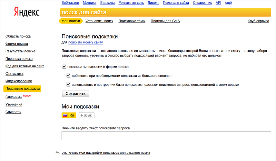Viewport: 276px width, 161px height.
Task: Open 'Плагины для CMS' tab
Action: pos(165,21)
